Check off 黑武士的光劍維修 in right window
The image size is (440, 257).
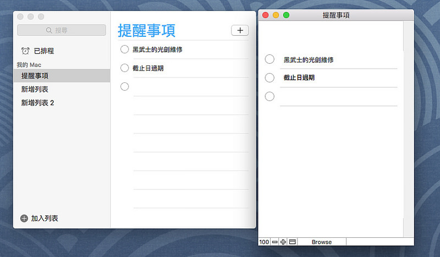coord(269,59)
